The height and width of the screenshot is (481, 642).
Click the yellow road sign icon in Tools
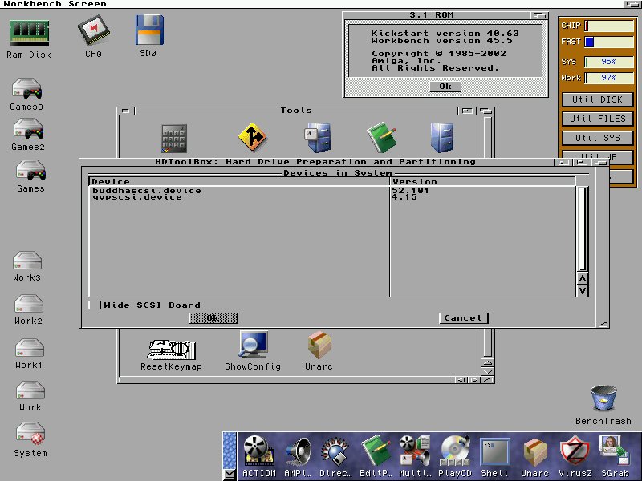252,136
